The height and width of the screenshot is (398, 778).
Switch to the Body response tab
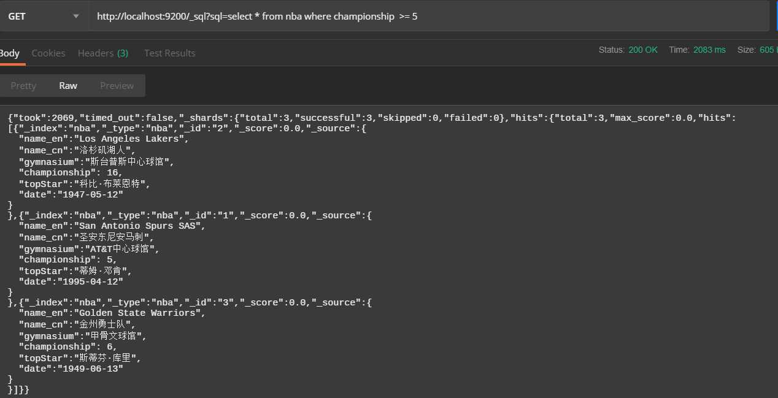[x=10, y=53]
